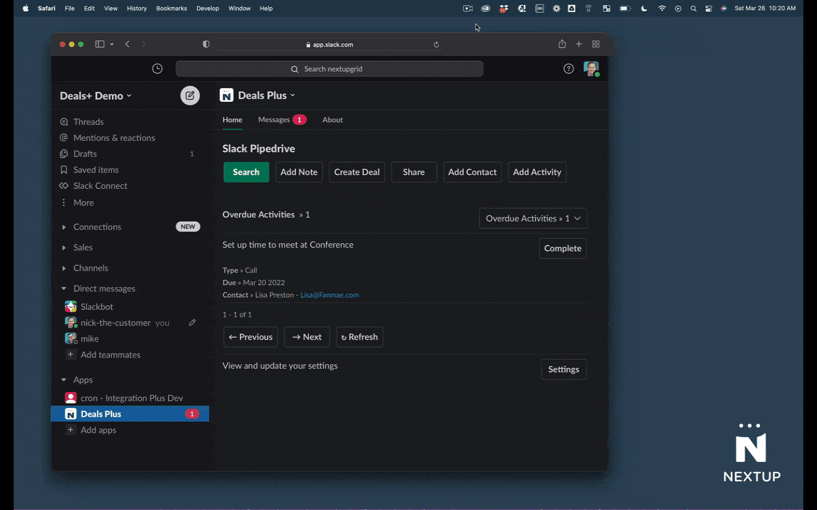817x510 pixels.
Task: Click the Safari privacy shield icon
Action: pos(206,44)
